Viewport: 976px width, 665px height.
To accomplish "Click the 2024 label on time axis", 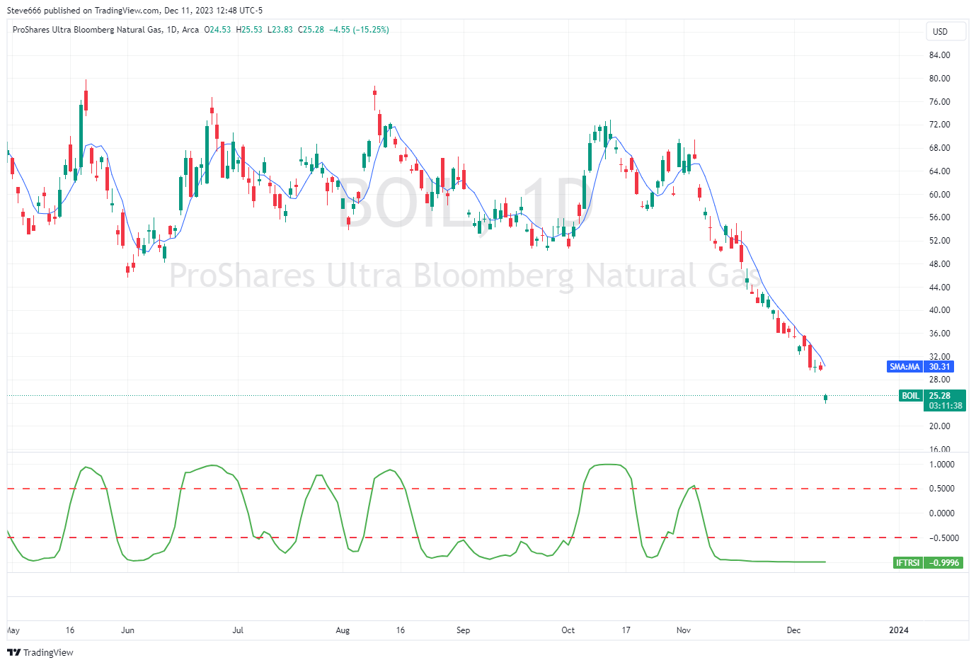I will point(899,630).
